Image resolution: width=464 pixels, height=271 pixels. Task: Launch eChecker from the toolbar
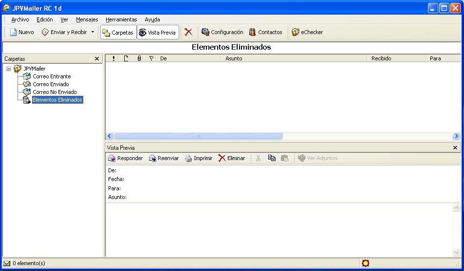[307, 32]
